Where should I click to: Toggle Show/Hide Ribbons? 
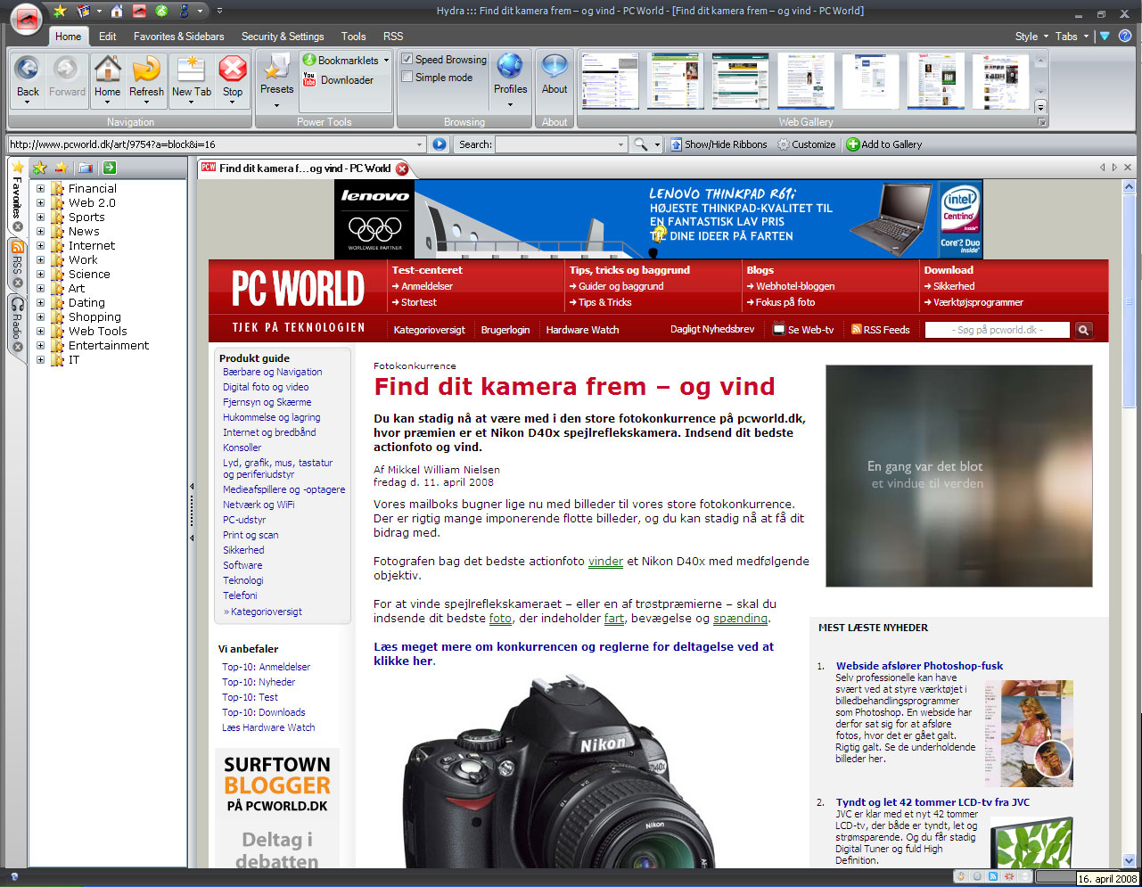point(719,144)
